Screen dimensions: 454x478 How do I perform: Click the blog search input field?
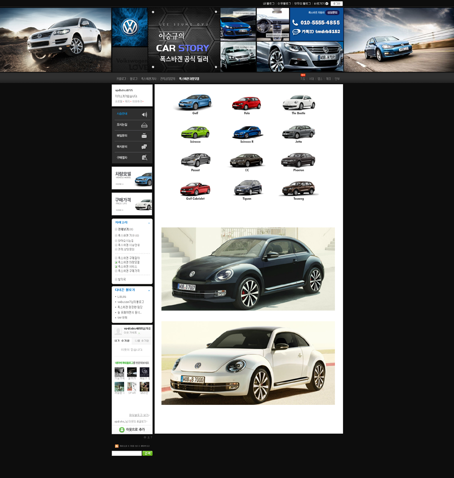[127, 453]
